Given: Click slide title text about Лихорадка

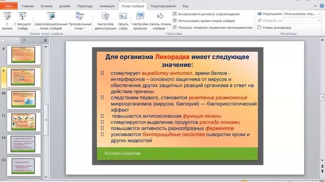Looking at the screenshot, I should click(177, 61).
